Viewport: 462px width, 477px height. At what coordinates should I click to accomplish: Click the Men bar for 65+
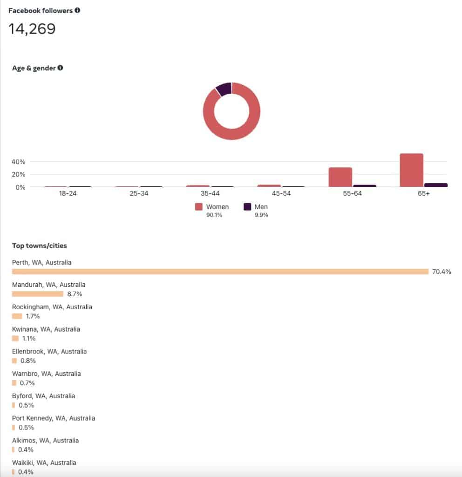(435, 185)
